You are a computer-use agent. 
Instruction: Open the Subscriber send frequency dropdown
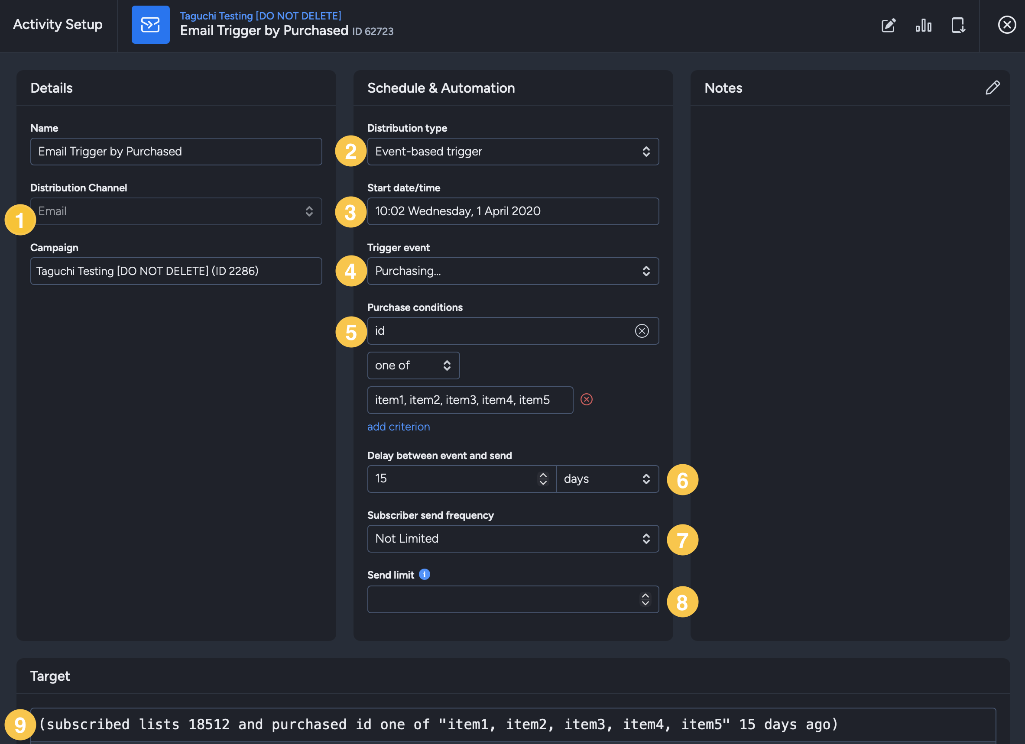pyautogui.click(x=513, y=539)
